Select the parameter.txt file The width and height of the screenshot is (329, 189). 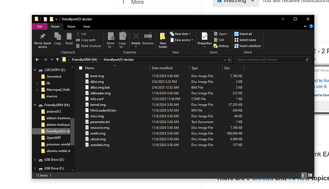point(98,122)
